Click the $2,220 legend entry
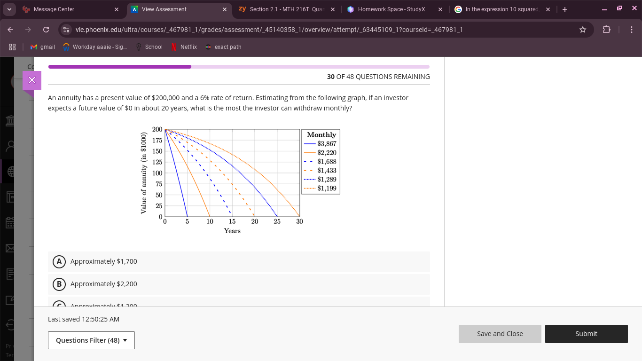 click(x=321, y=153)
